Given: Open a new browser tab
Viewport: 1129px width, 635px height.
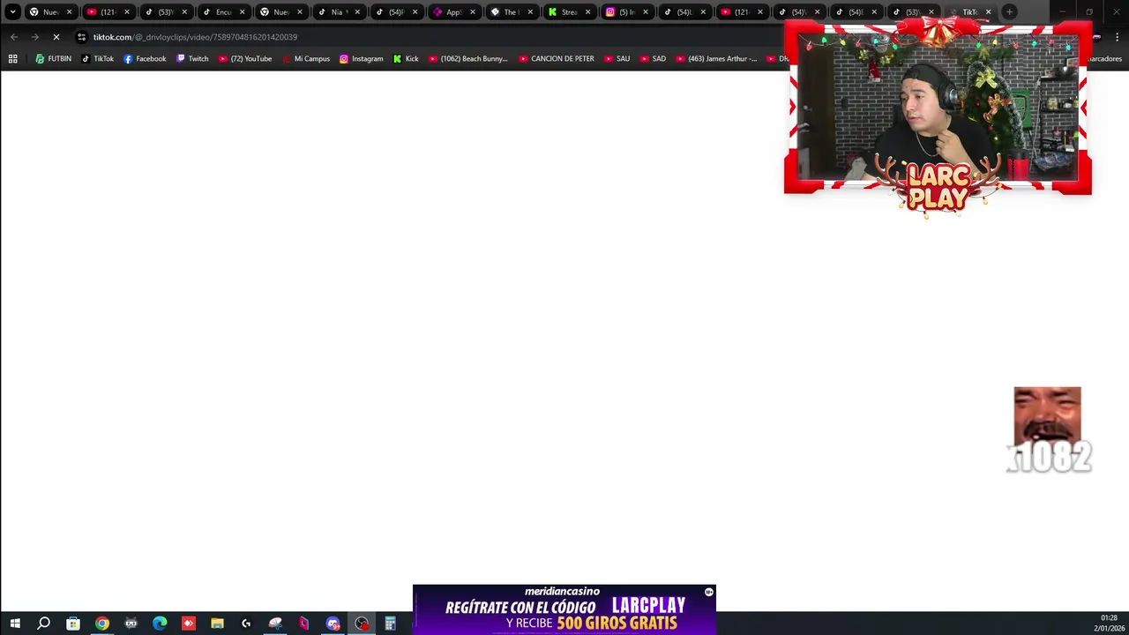Looking at the screenshot, I should click(1010, 12).
